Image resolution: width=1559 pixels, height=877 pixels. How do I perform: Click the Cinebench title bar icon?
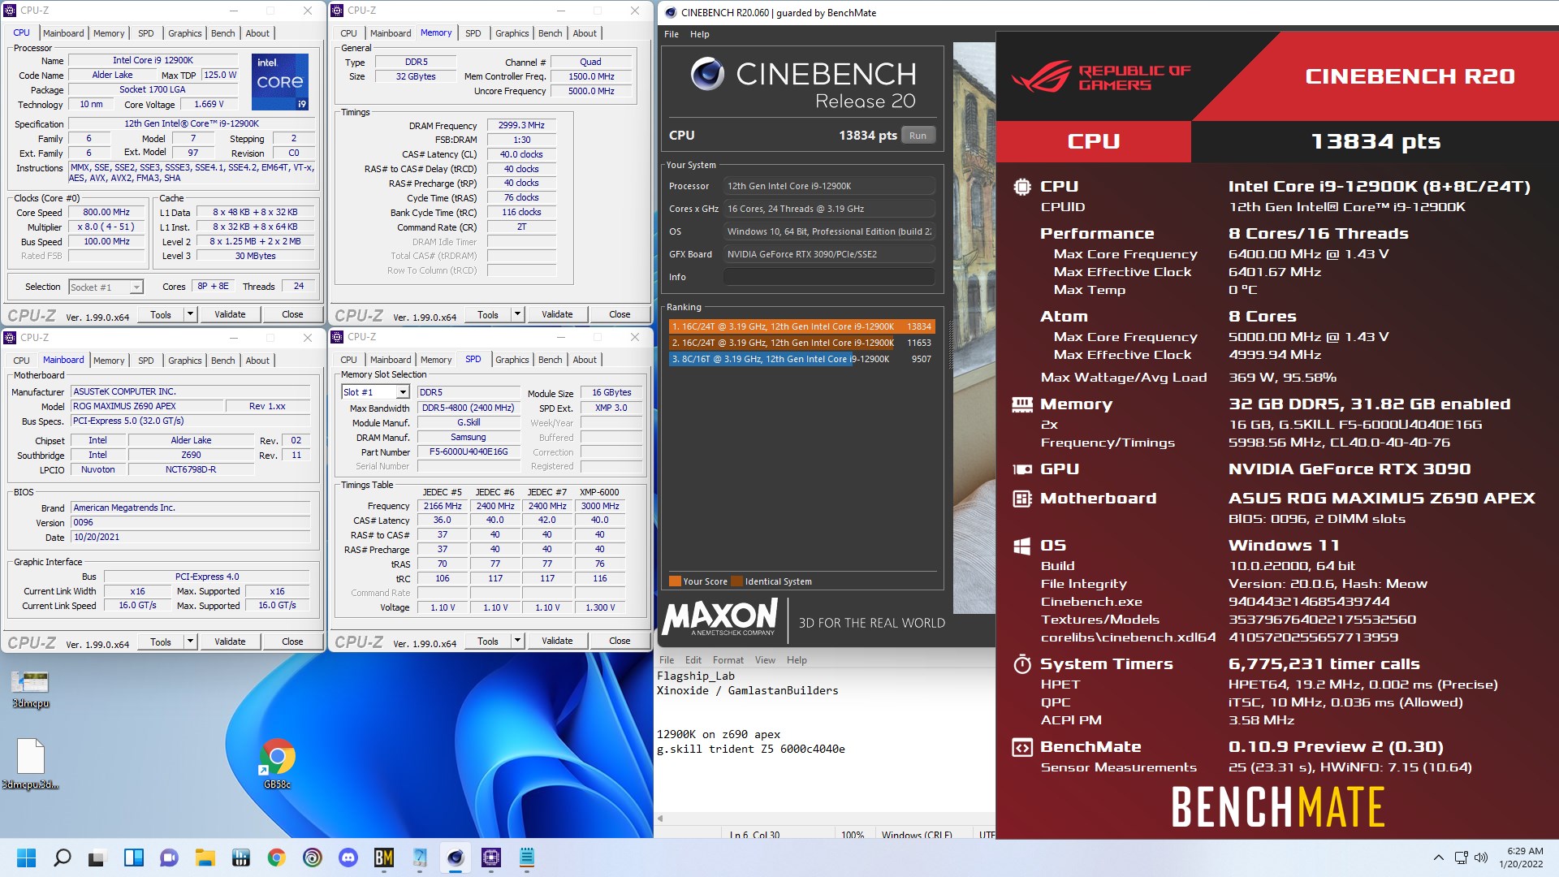tap(671, 13)
